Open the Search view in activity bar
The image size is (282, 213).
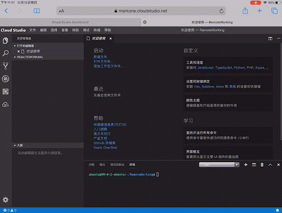(x=5, y=53)
